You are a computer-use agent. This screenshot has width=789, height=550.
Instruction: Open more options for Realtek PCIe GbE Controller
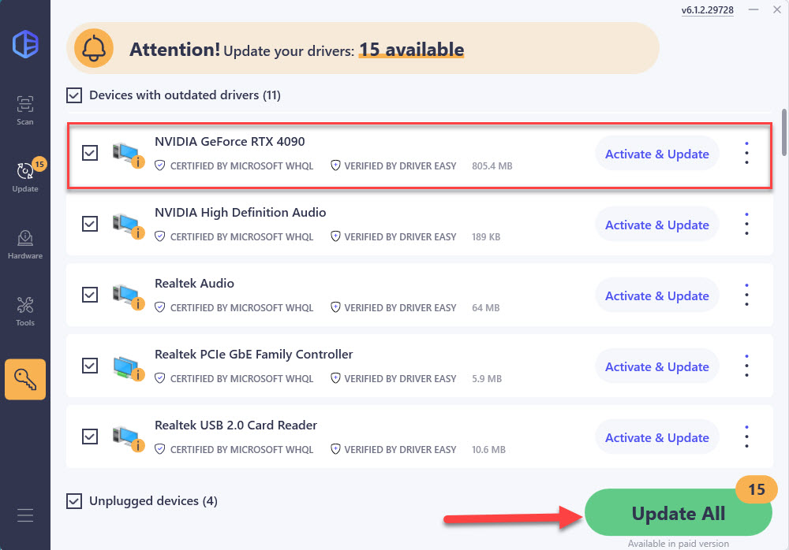pyautogui.click(x=746, y=366)
